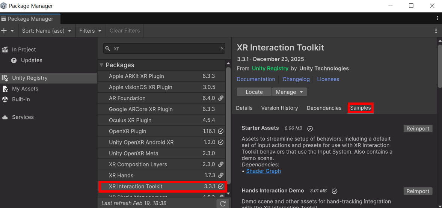Switch to the Version History tab
Screen dimensions: 442x208
(280, 108)
